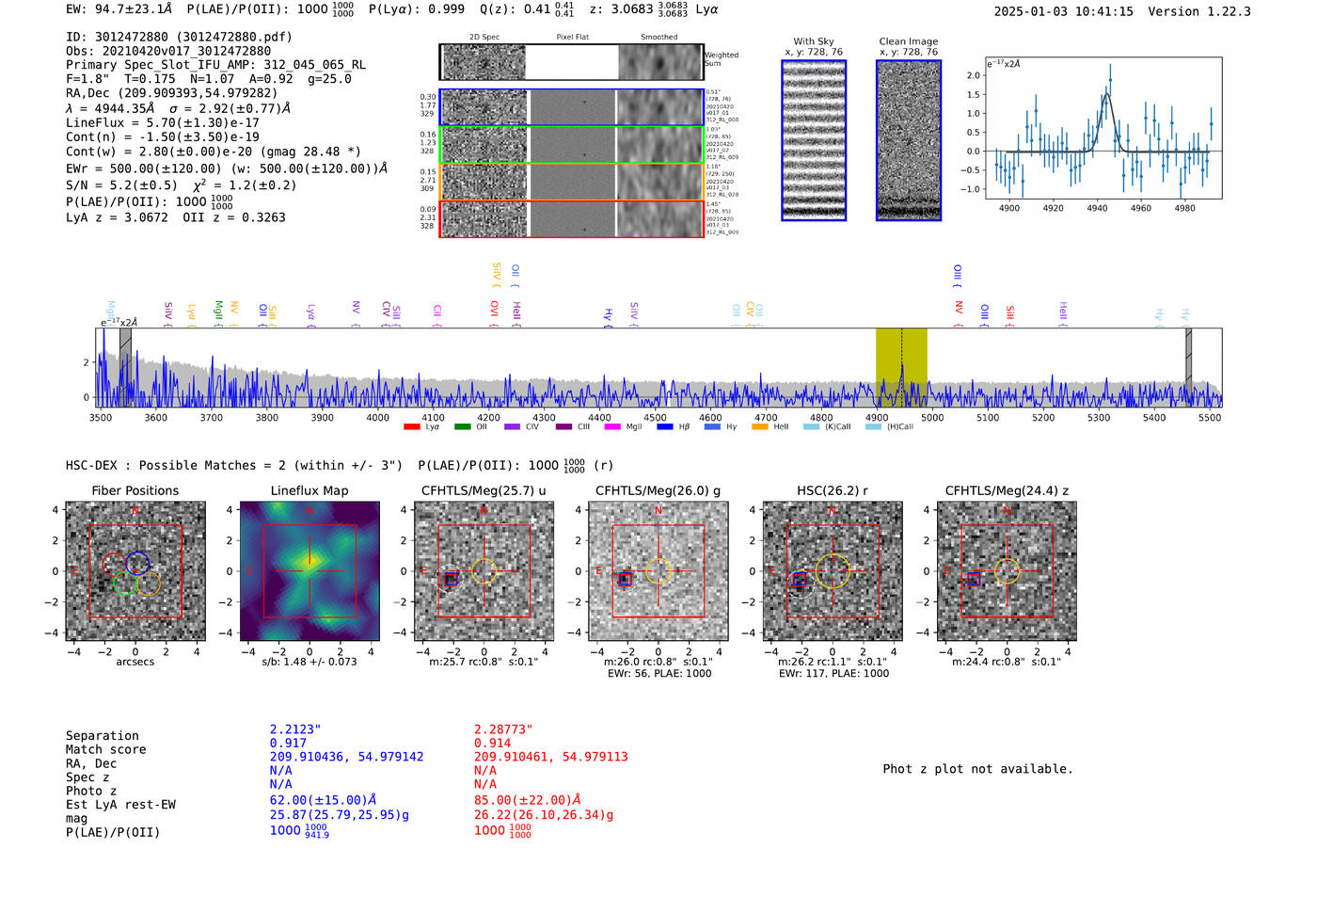Select the Fiber Positions panel image
This screenshot has height=897, width=1317.
(x=135, y=571)
